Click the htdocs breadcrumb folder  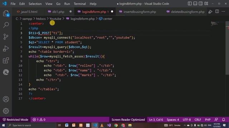(41, 19)
